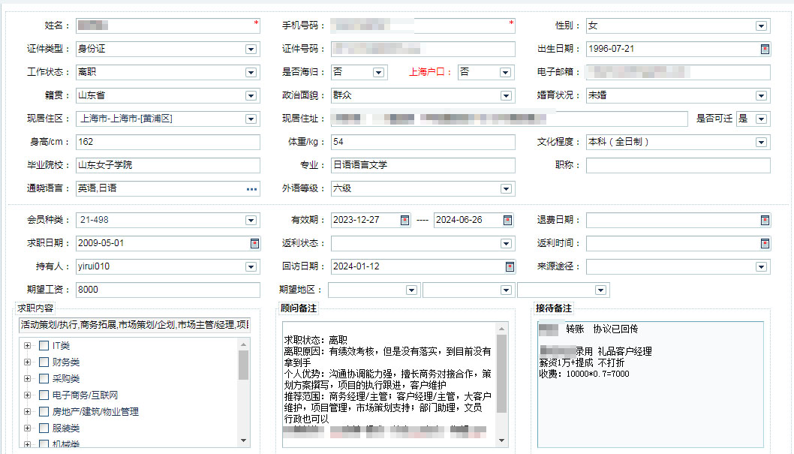
Task: Click the 顾问备注 scrollbar up arrow
Action: pyautogui.click(x=502, y=329)
